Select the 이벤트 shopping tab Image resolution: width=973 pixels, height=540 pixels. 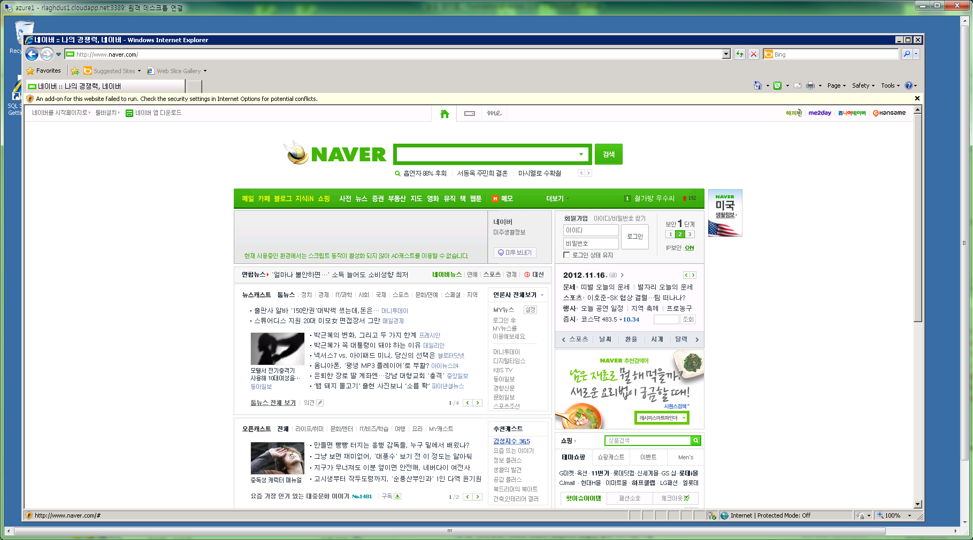(x=648, y=457)
